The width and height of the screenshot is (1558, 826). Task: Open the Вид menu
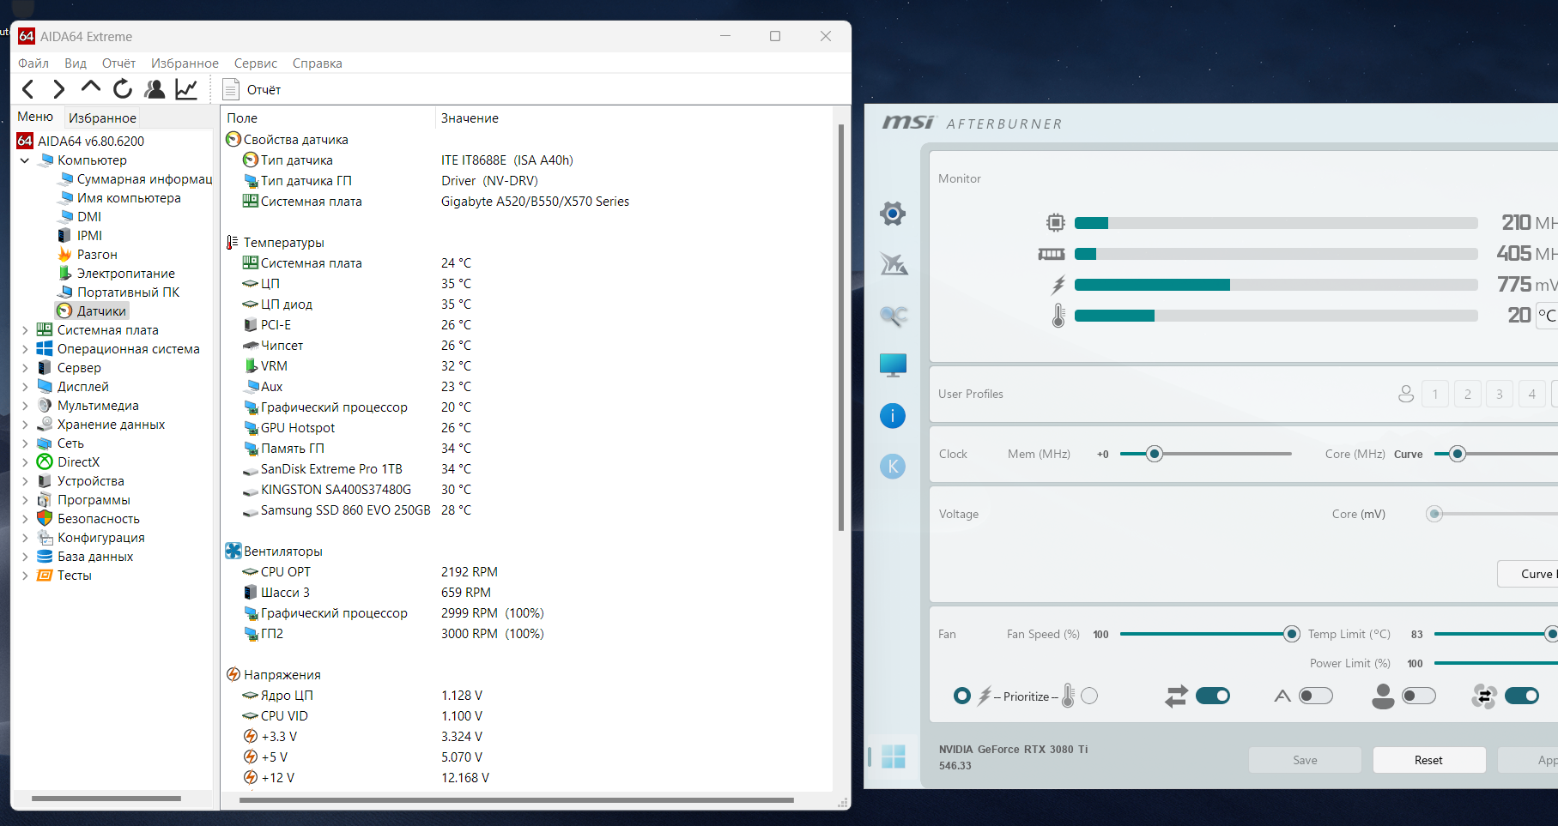76,63
